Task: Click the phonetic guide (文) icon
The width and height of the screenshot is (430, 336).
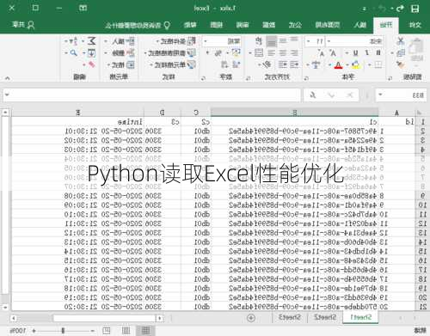Action: [x=316, y=65]
